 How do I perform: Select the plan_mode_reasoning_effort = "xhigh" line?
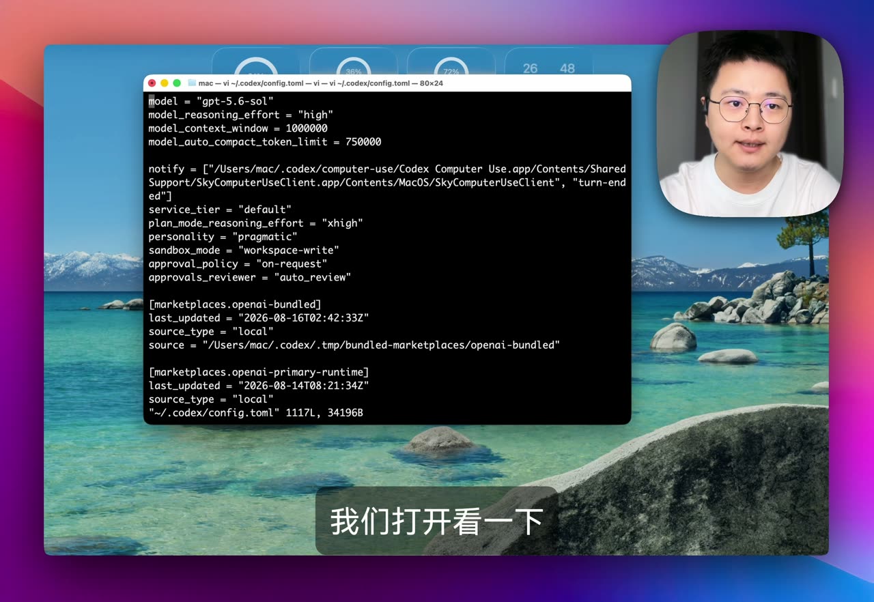[x=256, y=223]
